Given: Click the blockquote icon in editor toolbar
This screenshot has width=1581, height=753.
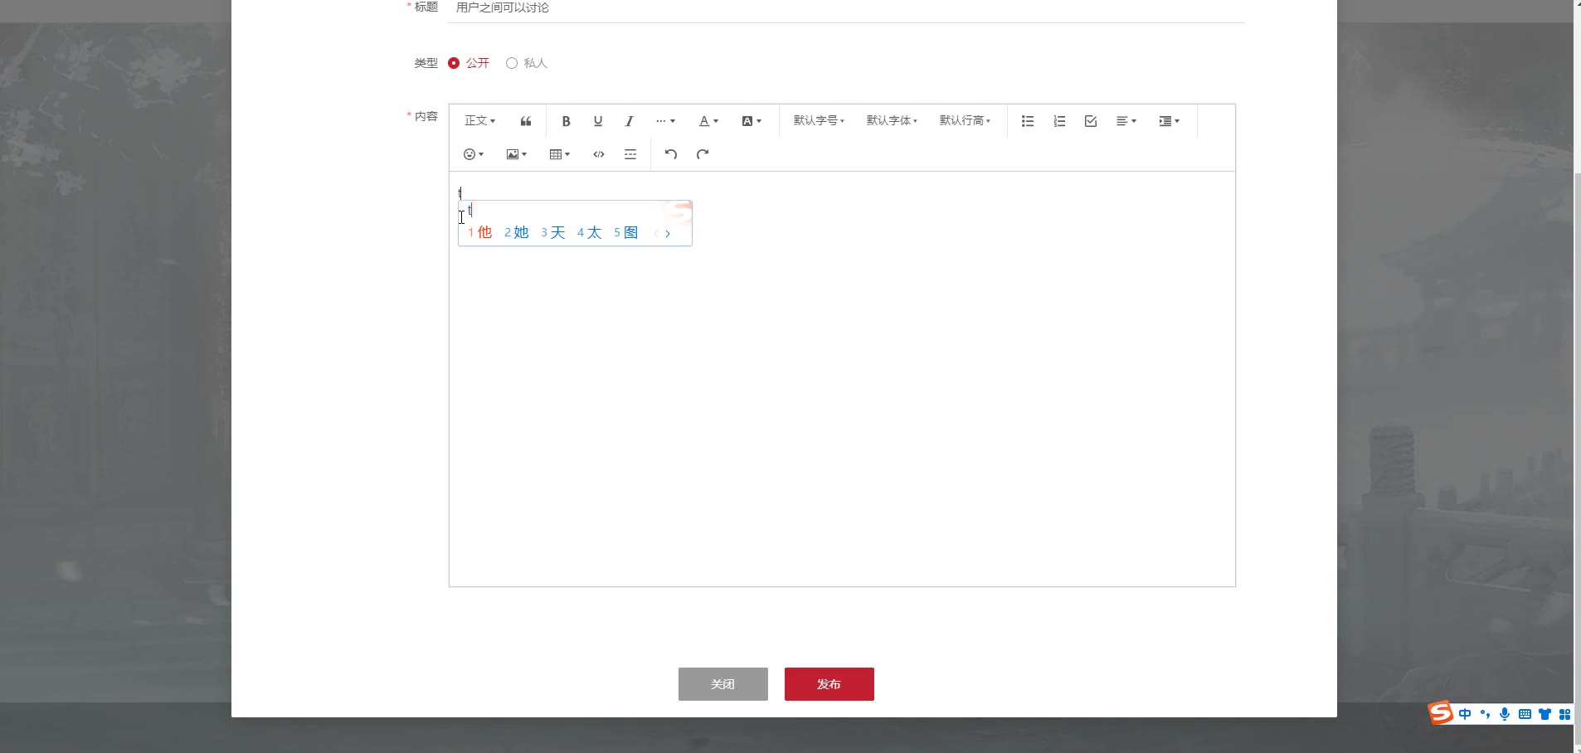Looking at the screenshot, I should click(526, 121).
